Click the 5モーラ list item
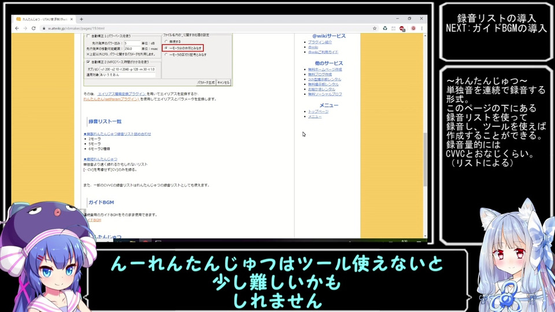This screenshot has width=555, height=312. pyautogui.click(x=94, y=144)
